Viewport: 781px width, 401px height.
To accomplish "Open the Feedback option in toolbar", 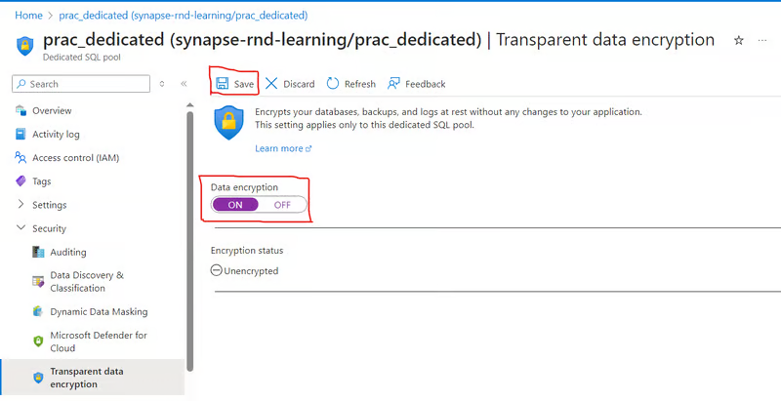I will pyautogui.click(x=417, y=84).
